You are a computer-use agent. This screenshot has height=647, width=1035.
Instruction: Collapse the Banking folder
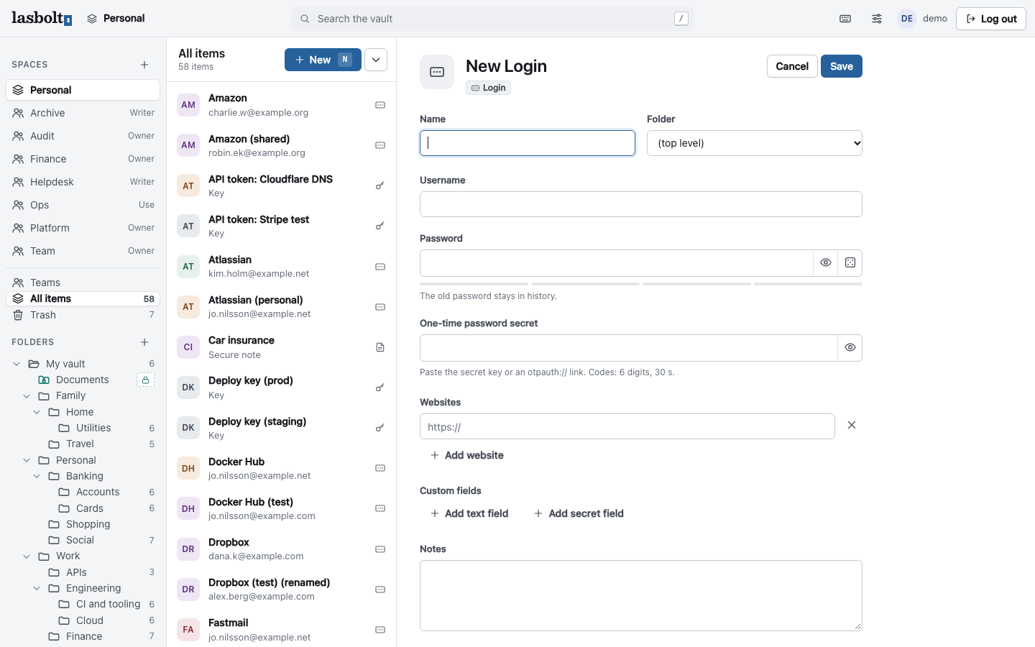(37, 476)
